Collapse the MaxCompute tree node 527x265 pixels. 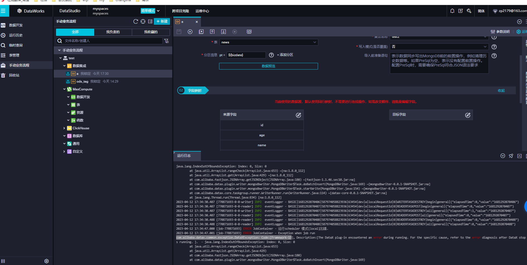coord(64,89)
